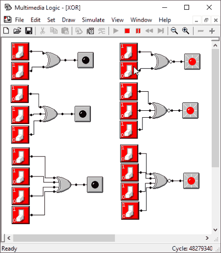Select the 3-input XNOR gate
Image resolution: width=221 pixels, height=253 pixels.
[160, 110]
